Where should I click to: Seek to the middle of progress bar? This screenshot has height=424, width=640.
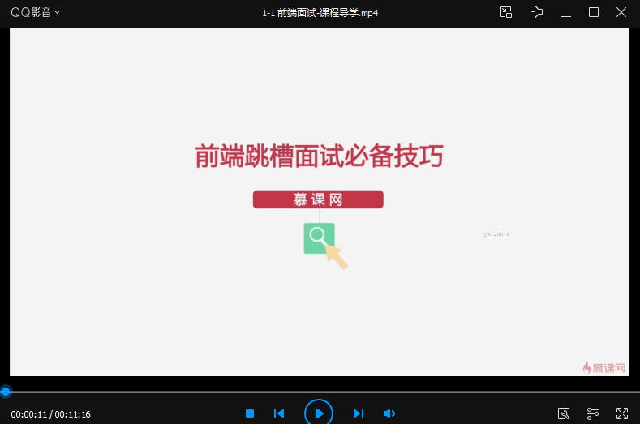pyautogui.click(x=320, y=392)
